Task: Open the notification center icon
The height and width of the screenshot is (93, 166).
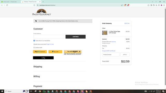Action: click(164, 91)
